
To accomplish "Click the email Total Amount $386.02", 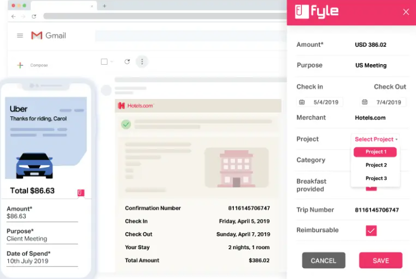I will click(x=259, y=260).
